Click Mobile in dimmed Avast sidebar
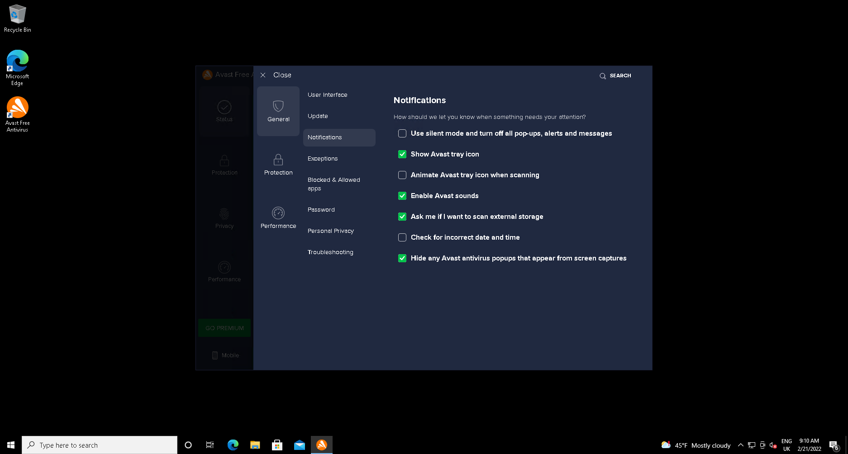 point(225,355)
